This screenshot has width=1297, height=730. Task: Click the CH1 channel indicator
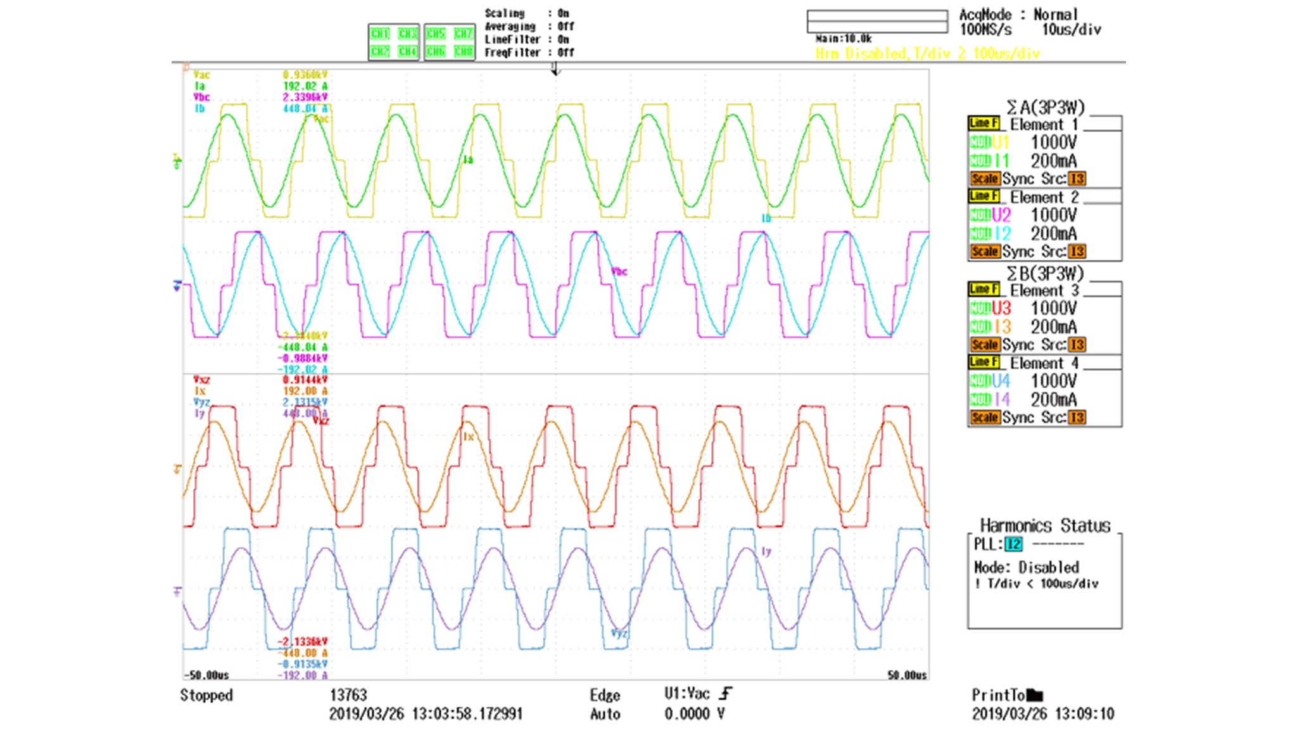pyautogui.click(x=380, y=34)
